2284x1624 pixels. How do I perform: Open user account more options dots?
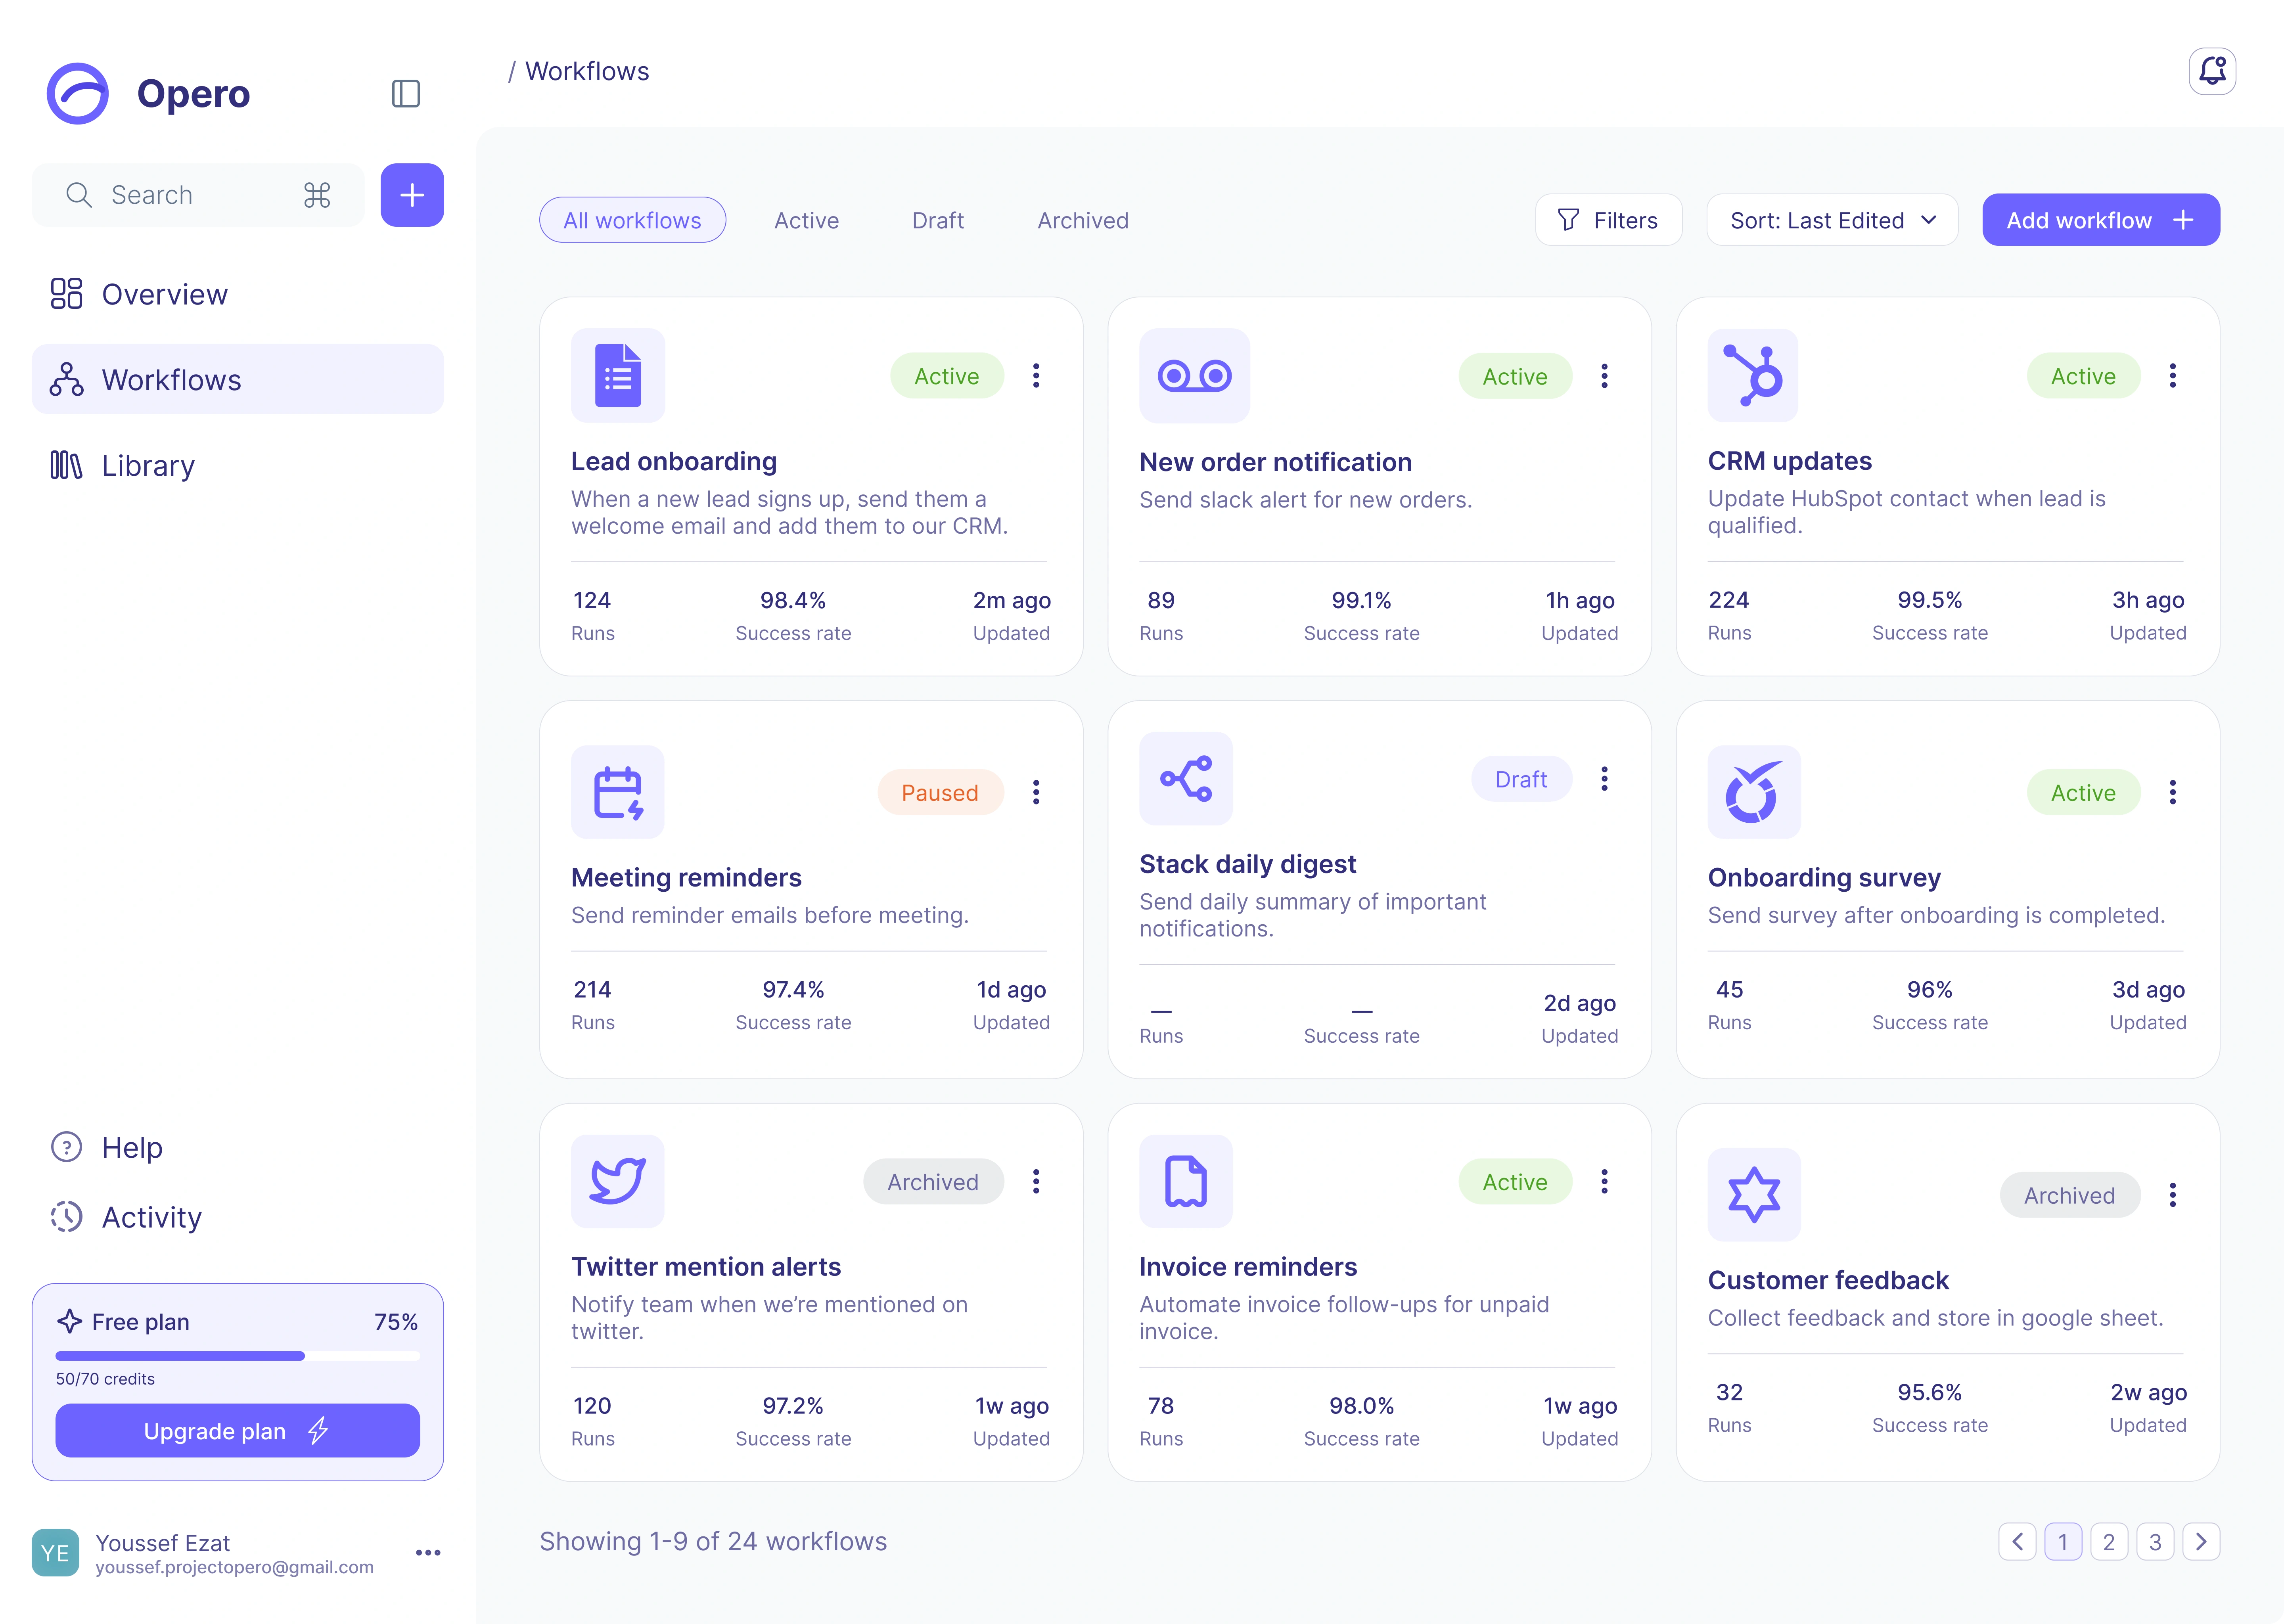(x=428, y=1553)
